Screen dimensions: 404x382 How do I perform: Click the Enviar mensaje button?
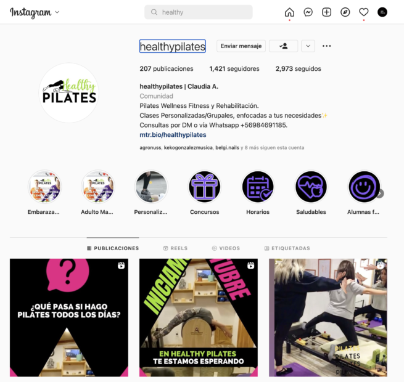(241, 46)
